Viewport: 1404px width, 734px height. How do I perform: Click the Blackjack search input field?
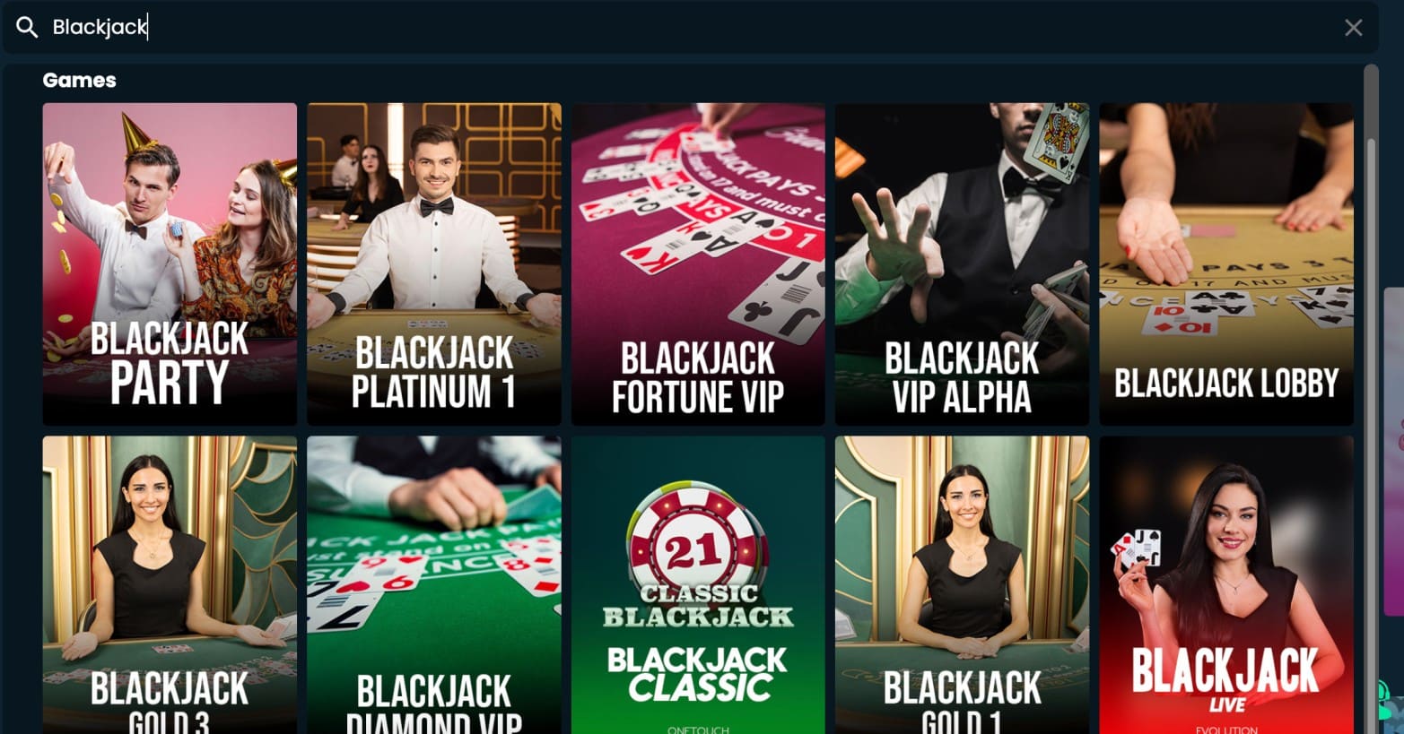(691, 27)
